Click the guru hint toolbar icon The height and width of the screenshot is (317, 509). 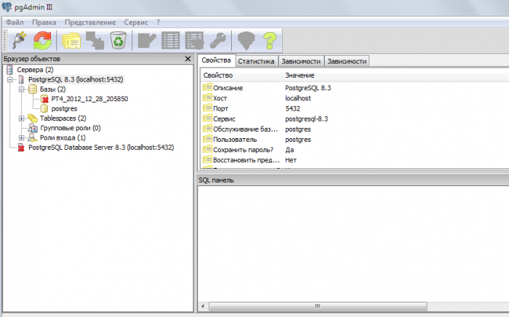point(247,41)
